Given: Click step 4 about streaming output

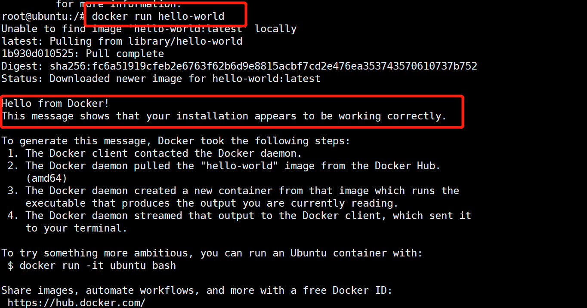Looking at the screenshot, I should click(x=248, y=216).
